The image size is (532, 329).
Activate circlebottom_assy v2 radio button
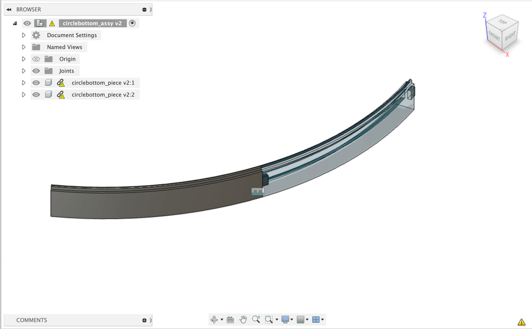point(132,23)
